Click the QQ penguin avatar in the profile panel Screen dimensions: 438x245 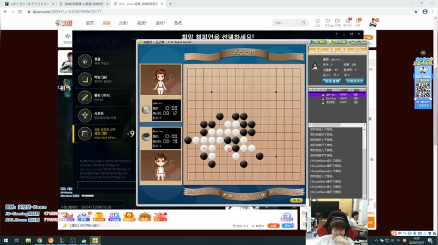point(315,66)
